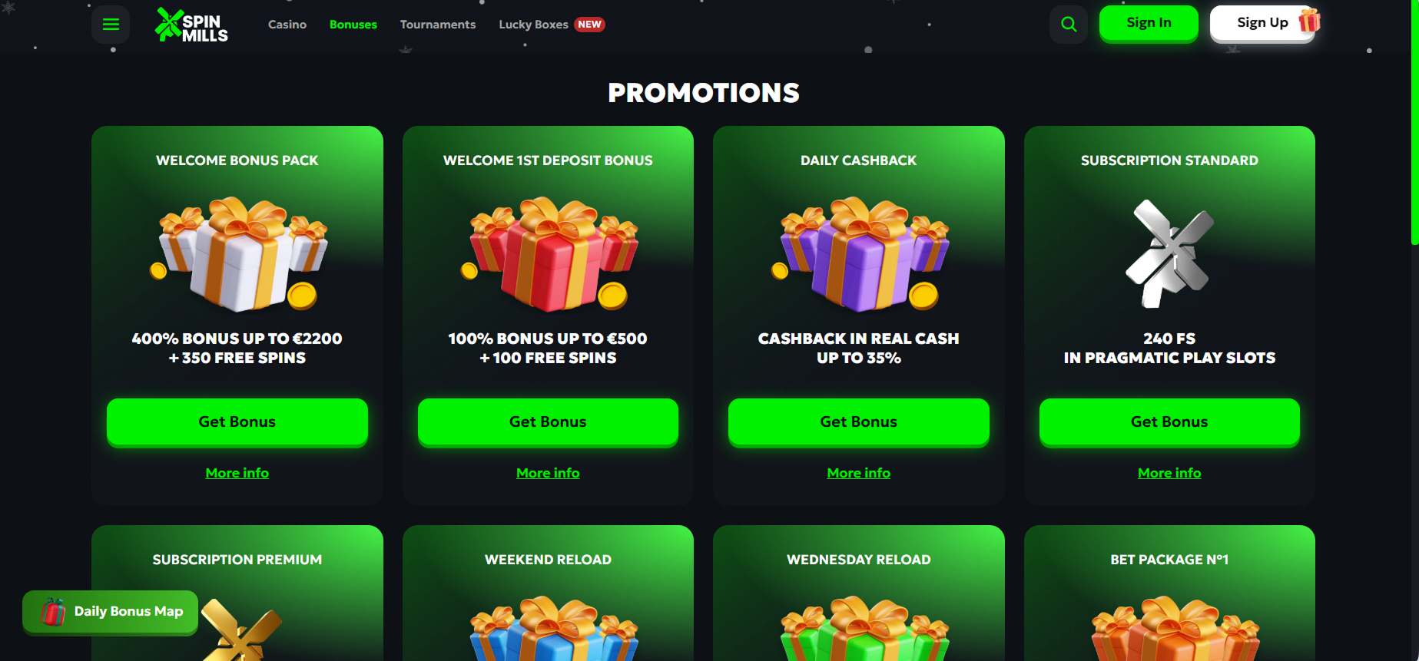This screenshot has height=661, width=1419.
Task: Click the white gift boxes image
Action: (x=240, y=253)
